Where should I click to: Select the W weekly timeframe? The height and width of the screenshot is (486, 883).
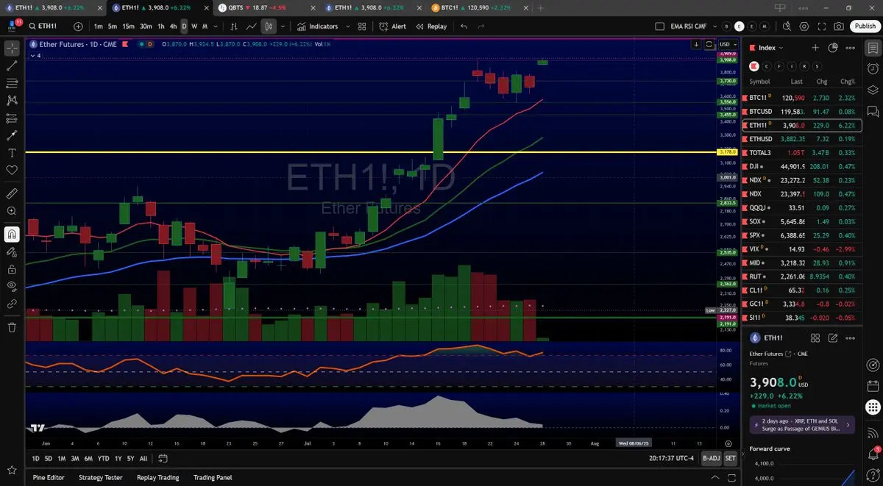[x=194, y=26]
